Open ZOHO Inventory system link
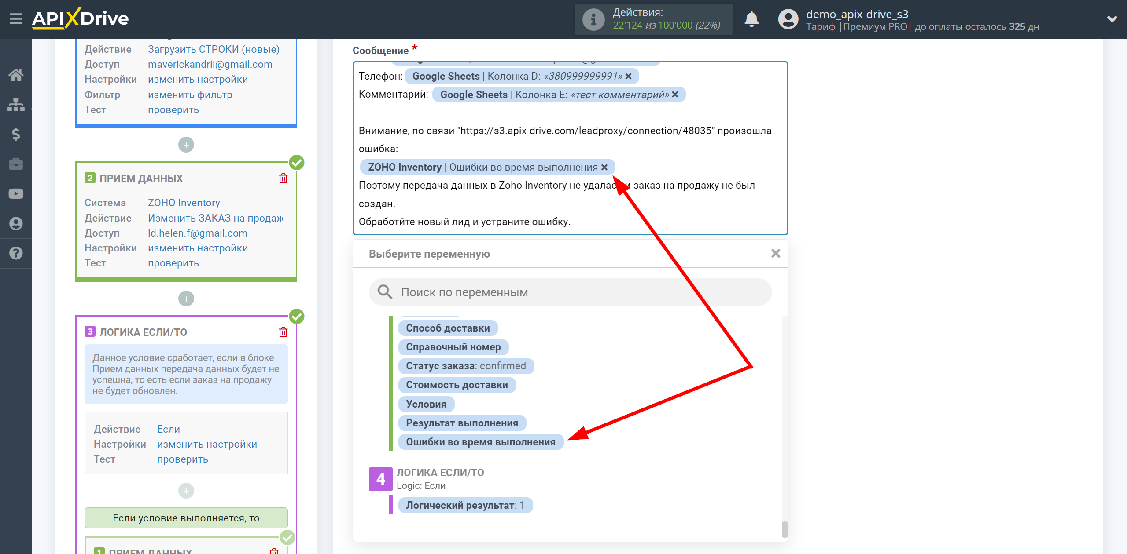 [184, 203]
